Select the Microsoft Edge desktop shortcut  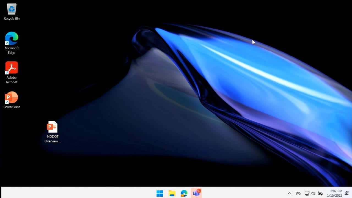(12, 43)
